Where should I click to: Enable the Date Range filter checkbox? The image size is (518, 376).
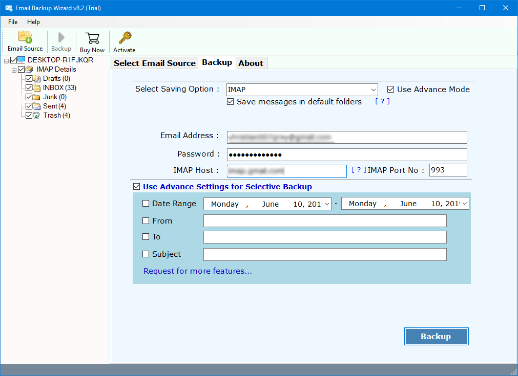pyautogui.click(x=146, y=204)
